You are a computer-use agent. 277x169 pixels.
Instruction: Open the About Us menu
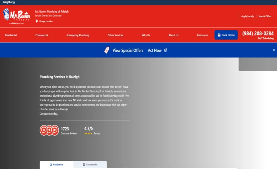point(173,35)
